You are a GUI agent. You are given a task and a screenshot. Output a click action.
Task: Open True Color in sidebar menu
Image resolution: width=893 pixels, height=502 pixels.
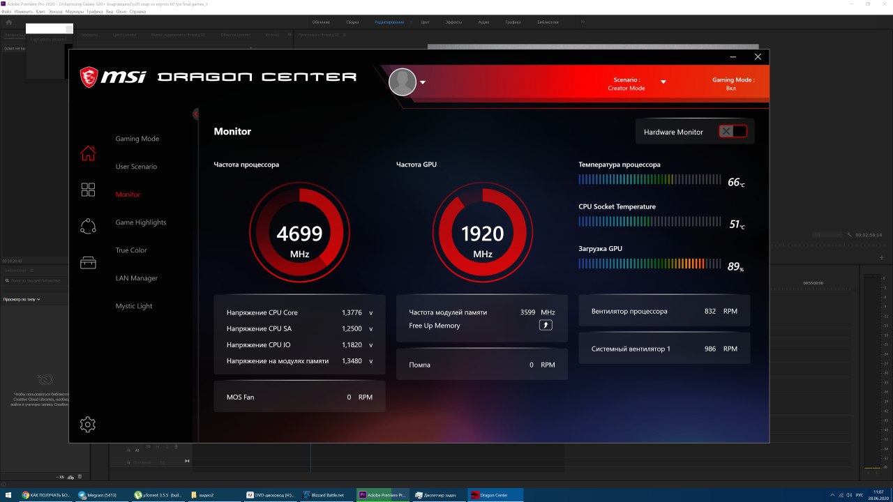(x=131, y=250)
